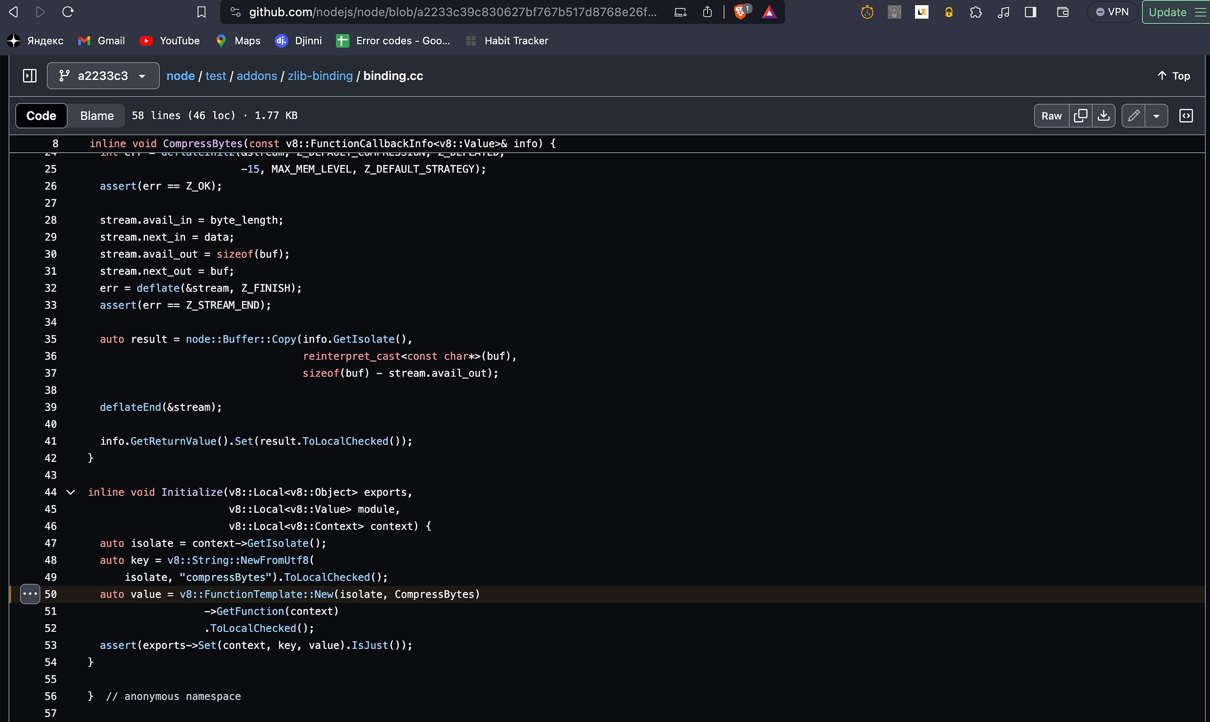
Task: Click the Raw button
Action: (1051, 116)
